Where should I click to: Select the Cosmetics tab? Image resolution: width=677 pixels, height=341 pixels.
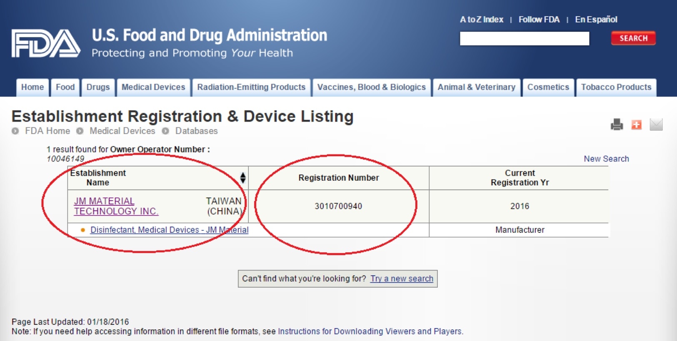[x=548, y=87]
